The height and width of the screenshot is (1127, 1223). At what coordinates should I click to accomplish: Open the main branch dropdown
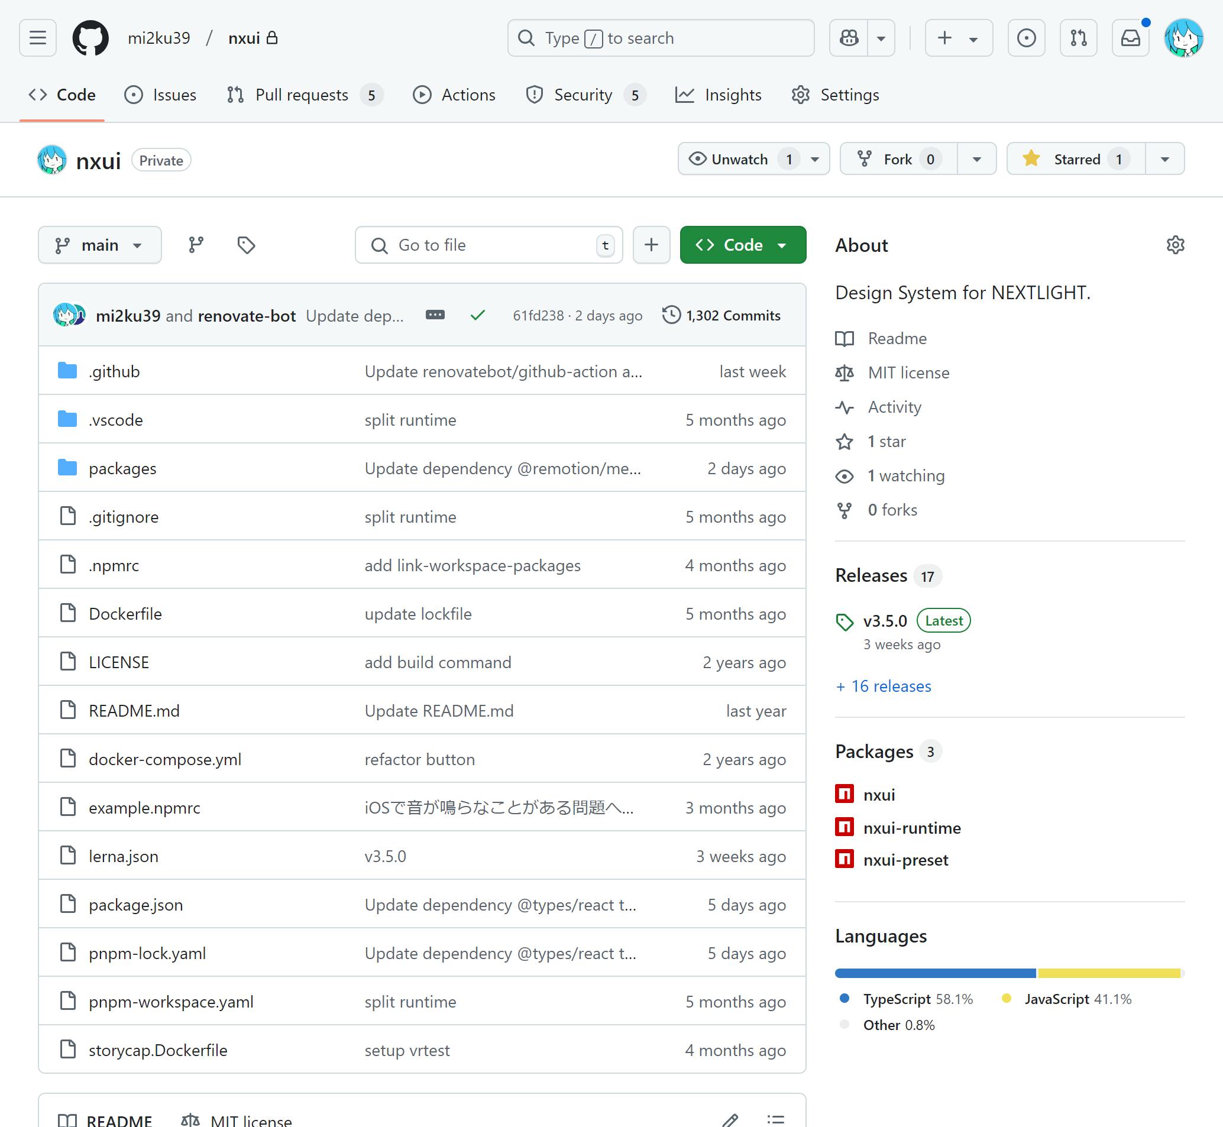coord(100,245)
